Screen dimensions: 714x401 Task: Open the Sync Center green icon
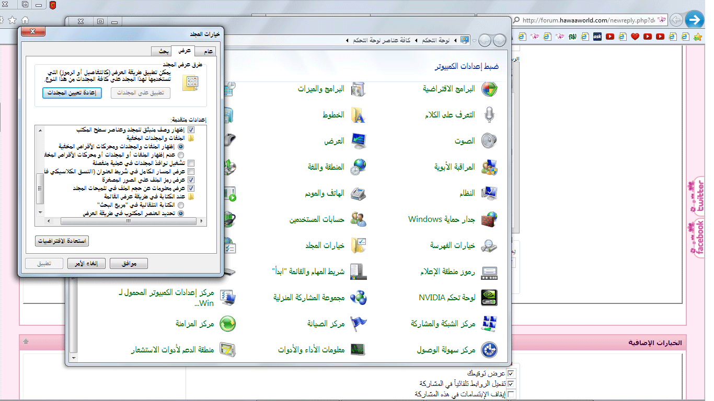pyautogui.click(x=227, y=324)
